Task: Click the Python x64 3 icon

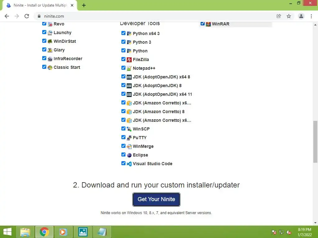Action: (129, 33)
